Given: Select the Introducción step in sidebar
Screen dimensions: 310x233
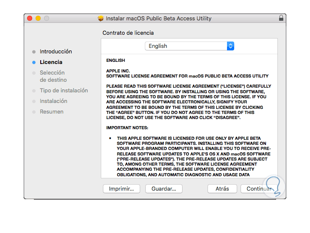Looking at the screenshot, I should tap(56, 51).
